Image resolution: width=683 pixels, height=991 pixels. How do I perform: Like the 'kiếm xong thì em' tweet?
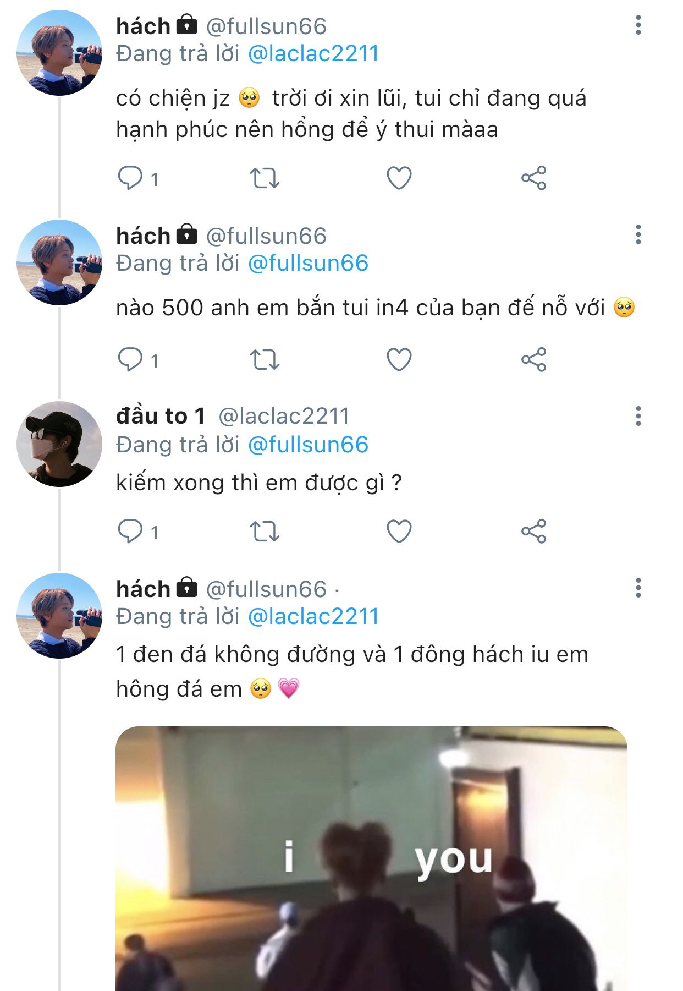click(x=399, y=532)
